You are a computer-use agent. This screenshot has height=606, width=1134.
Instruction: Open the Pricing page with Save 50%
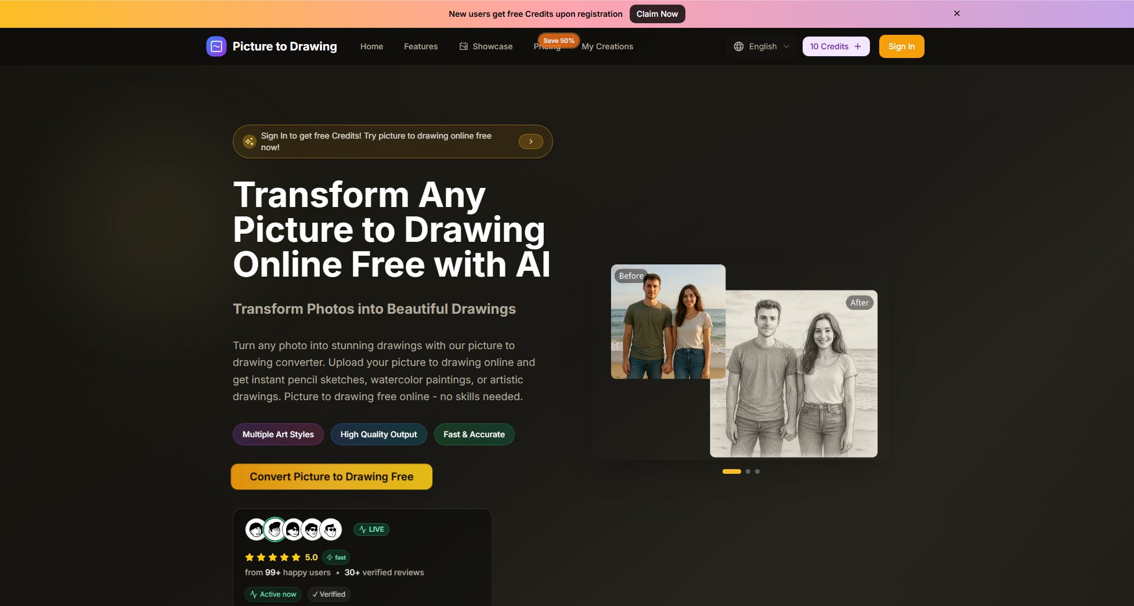click(x=547, y=46)
